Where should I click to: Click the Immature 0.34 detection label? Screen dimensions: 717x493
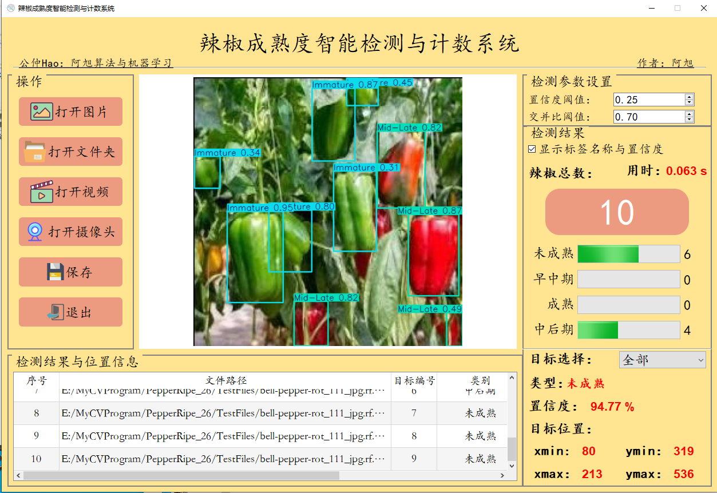click(x=228, y=153)
